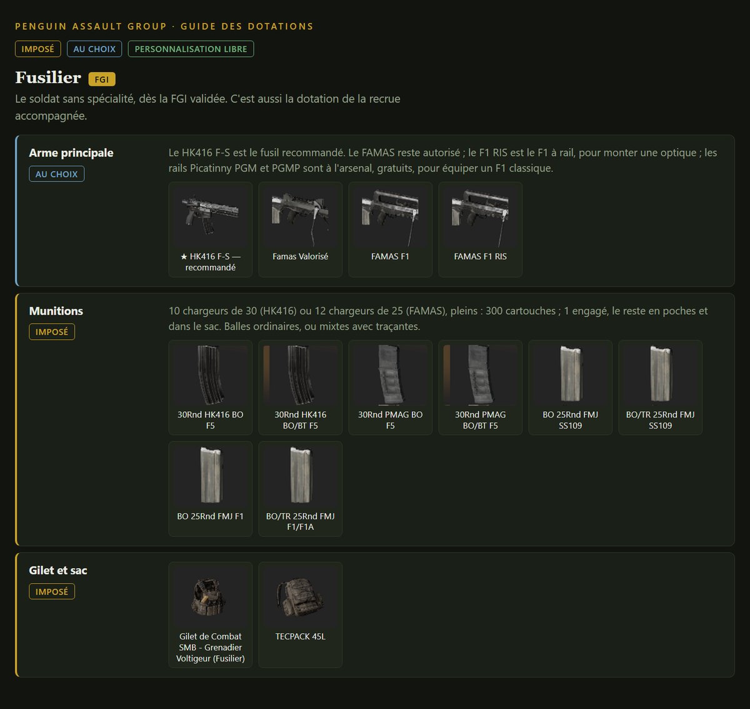Select the BO/TR 25Rnd FMJ SS109 magazine image

[x=661, y=375]
